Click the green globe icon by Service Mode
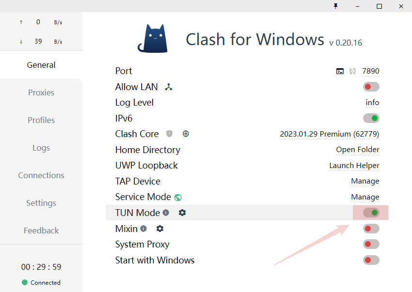Viewport: 412px width, 292px height. pos(178,197)
